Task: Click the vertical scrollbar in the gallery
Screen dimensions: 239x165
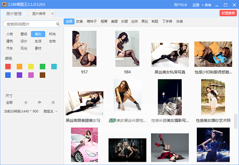Action: (236, 121)
